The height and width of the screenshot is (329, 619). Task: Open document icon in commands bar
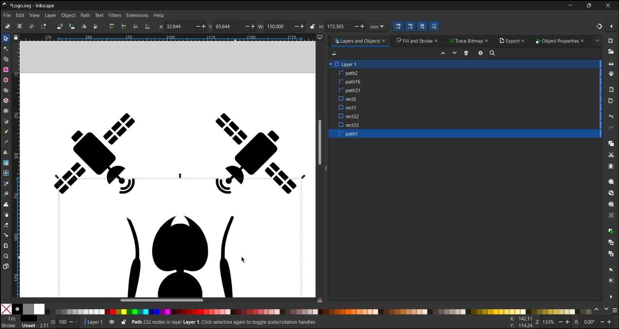[x=611, y=52]
